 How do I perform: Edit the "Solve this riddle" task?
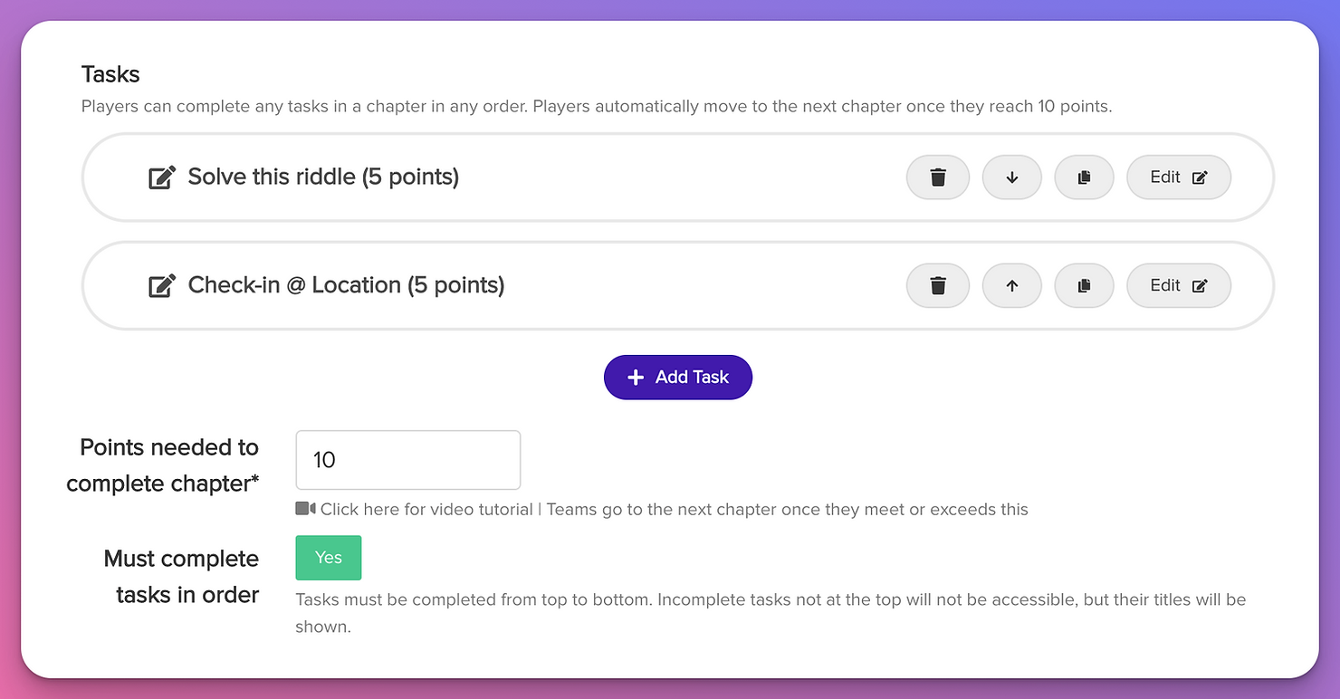click(x=1178, y=177)
